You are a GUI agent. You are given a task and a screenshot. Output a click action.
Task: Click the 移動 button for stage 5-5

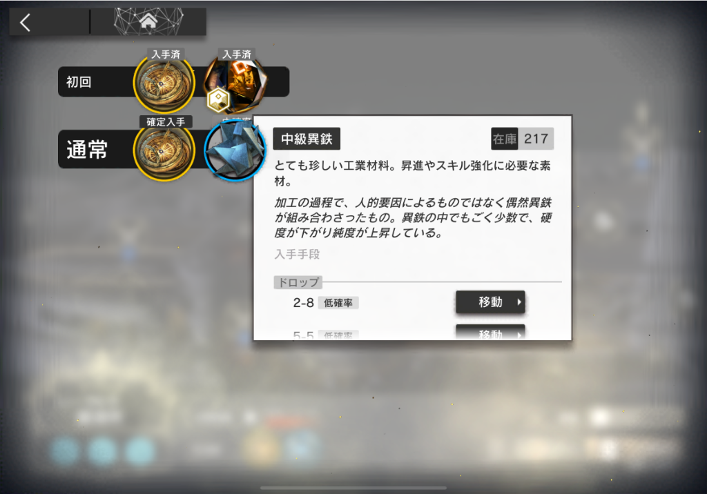click(491, 332)
